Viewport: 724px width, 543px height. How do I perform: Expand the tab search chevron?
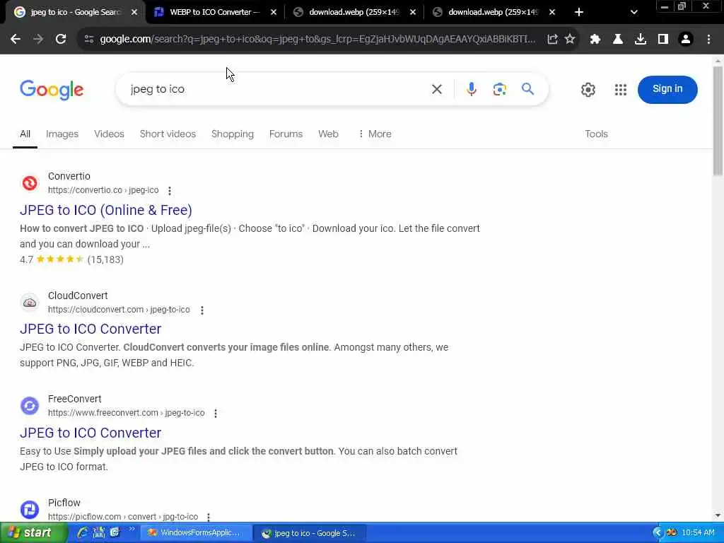coord(634,13)
